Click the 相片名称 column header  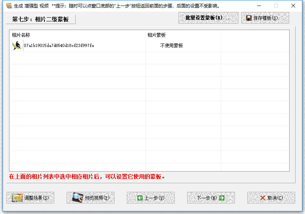77,35
